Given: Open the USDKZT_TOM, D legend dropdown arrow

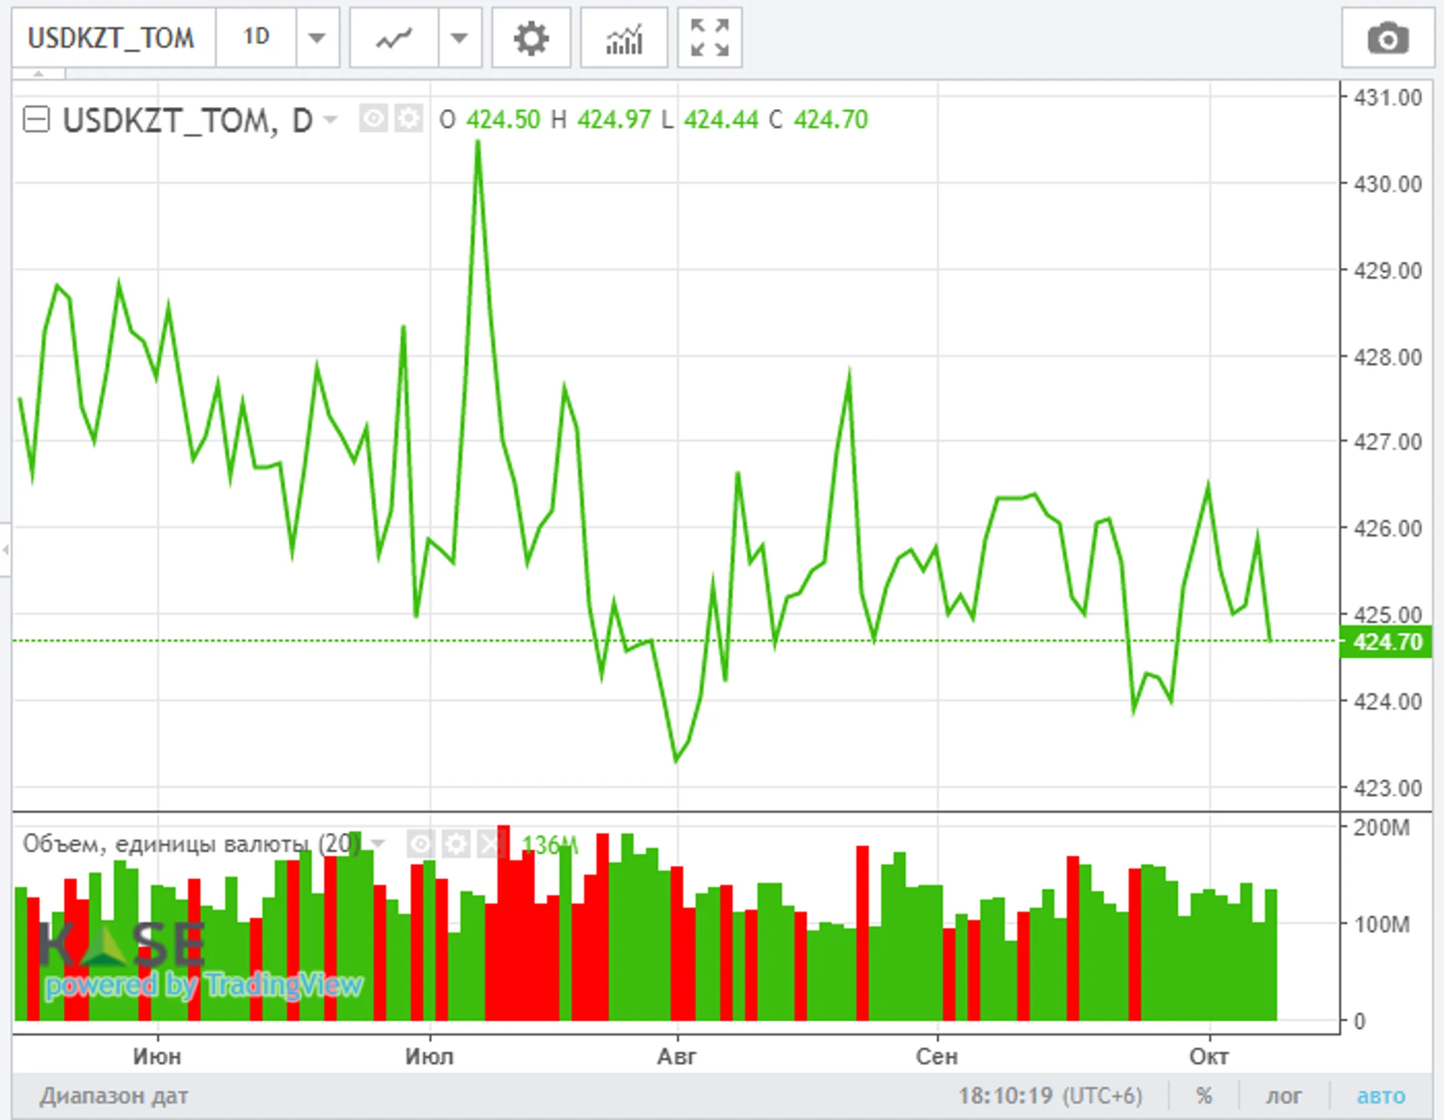Looking at the screenshot, I should (x=330, y=120).
